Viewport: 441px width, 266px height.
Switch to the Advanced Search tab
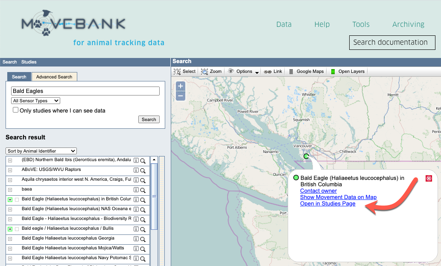54,77
